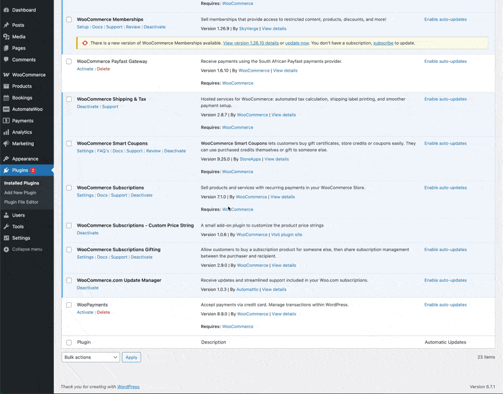View details for WooCommerce Subscriptions Gifting
The image size is (503, 394).
(284, 265)
